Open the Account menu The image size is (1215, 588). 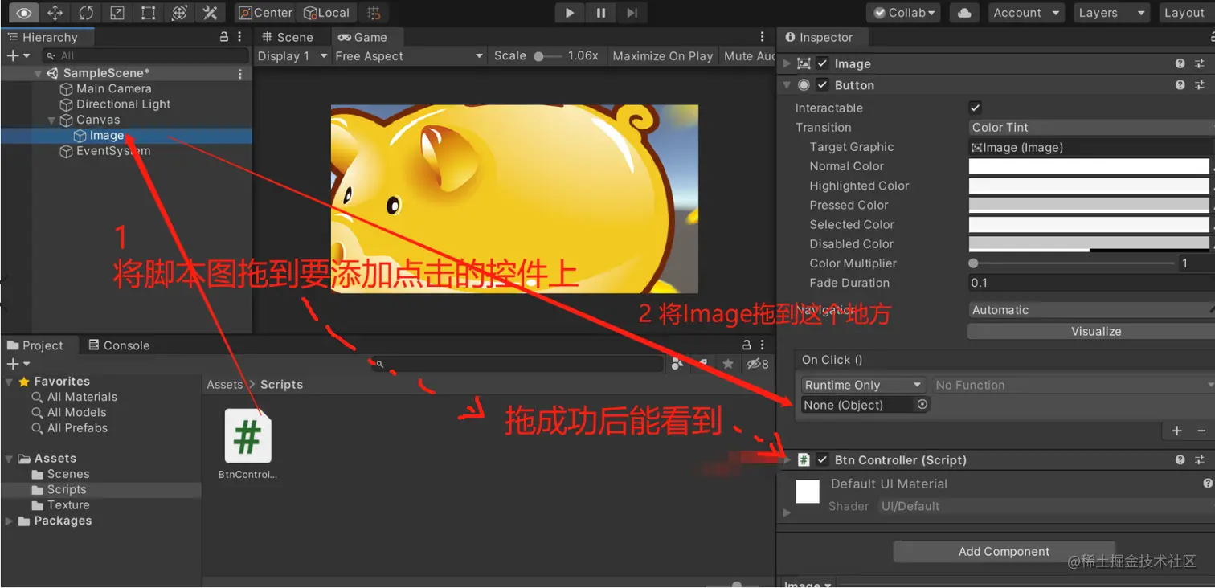coord(1025,13)
